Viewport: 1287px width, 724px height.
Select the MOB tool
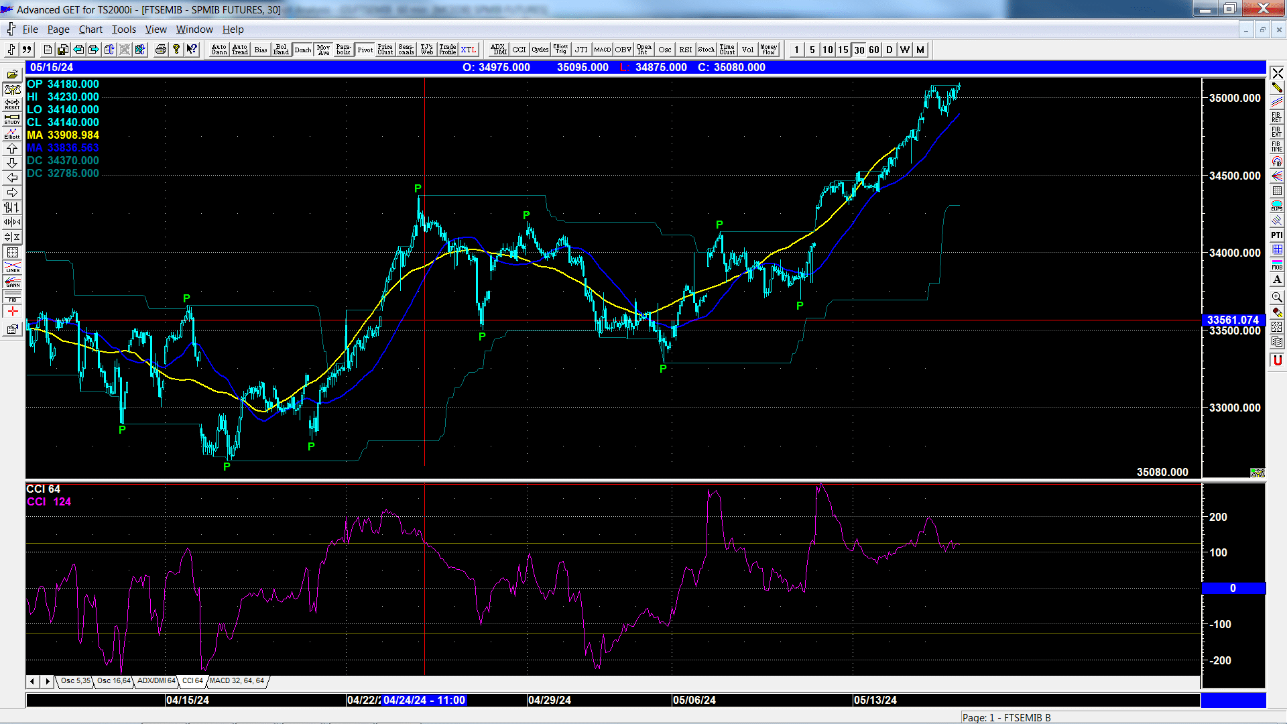pyautogui.click(x=1277, y=265)
